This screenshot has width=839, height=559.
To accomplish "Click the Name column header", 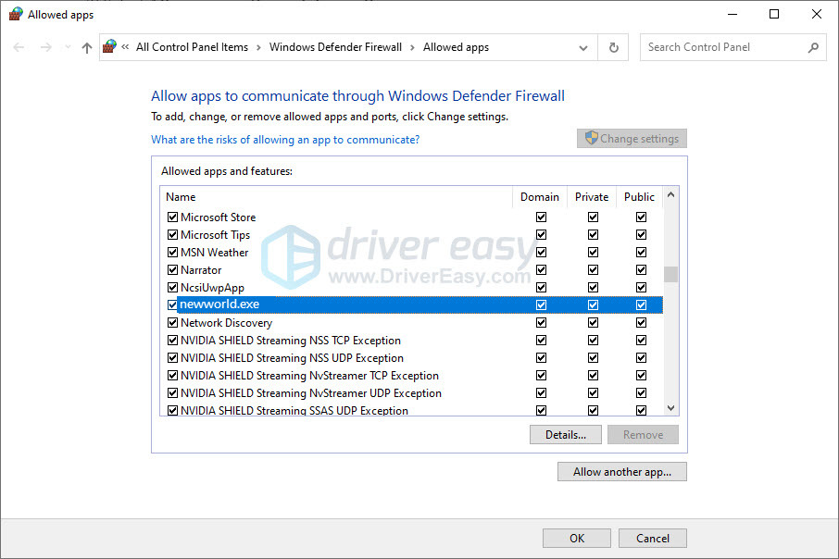I will click(336, 197).
